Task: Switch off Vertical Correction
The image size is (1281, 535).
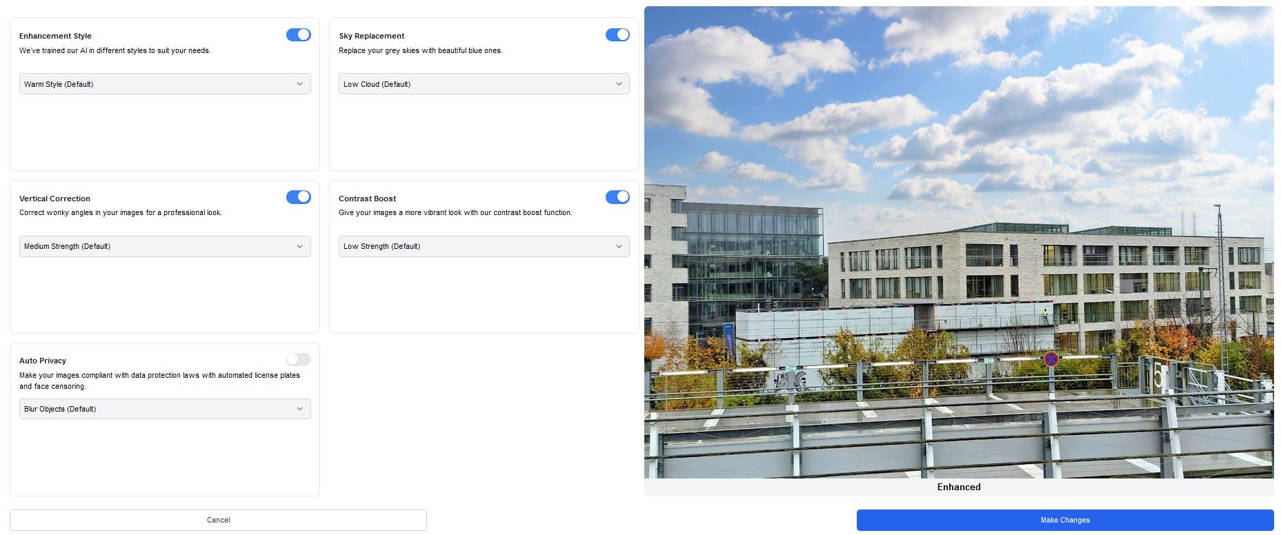Action: click(x=299, y=197)
